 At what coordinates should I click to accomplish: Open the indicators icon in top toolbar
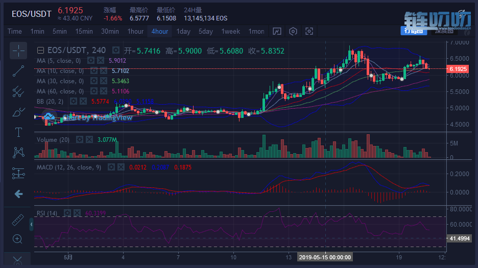coord(277,32)
